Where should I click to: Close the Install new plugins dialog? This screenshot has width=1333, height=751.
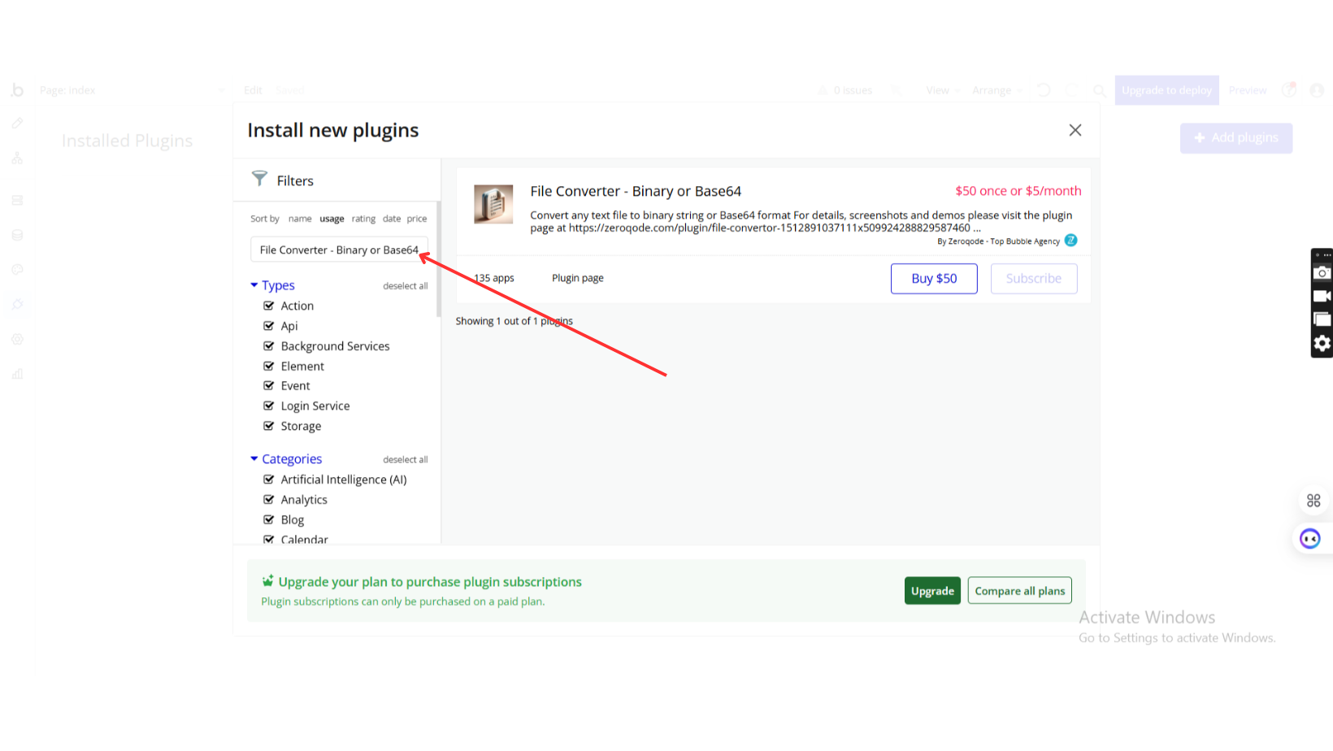(1075, 130)
